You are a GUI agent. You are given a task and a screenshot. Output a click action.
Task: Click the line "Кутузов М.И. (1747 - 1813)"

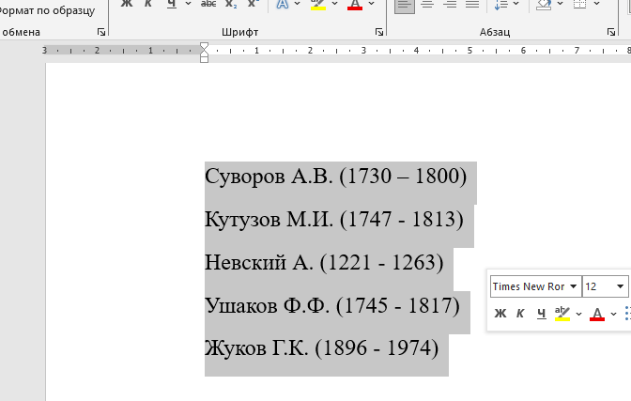(334, 220)
